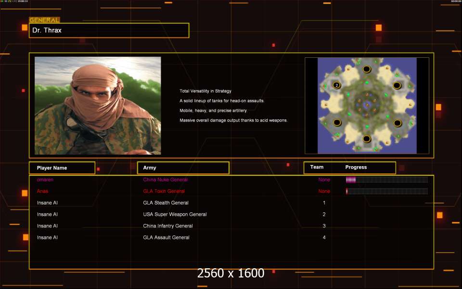
Task: Click the Progress column header
Action: pos(356,167)
